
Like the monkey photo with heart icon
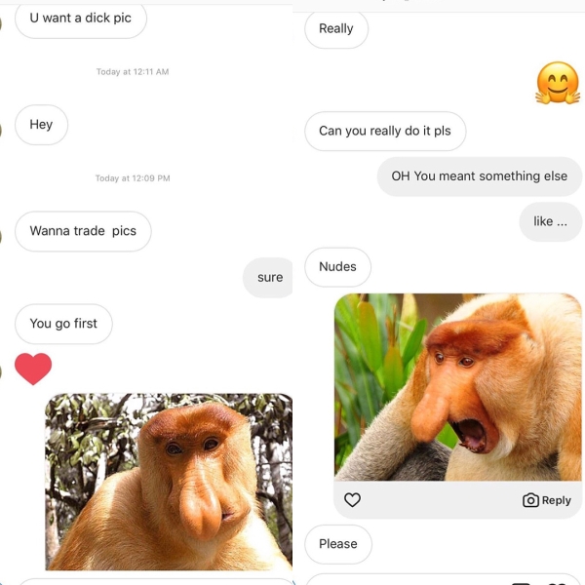tap(352, 499)
